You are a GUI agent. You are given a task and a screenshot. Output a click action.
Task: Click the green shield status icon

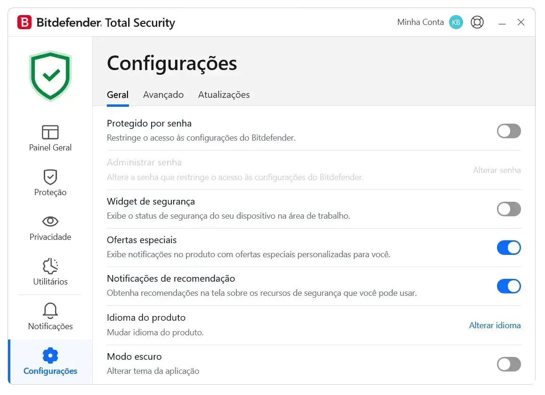tap(50, 76)
